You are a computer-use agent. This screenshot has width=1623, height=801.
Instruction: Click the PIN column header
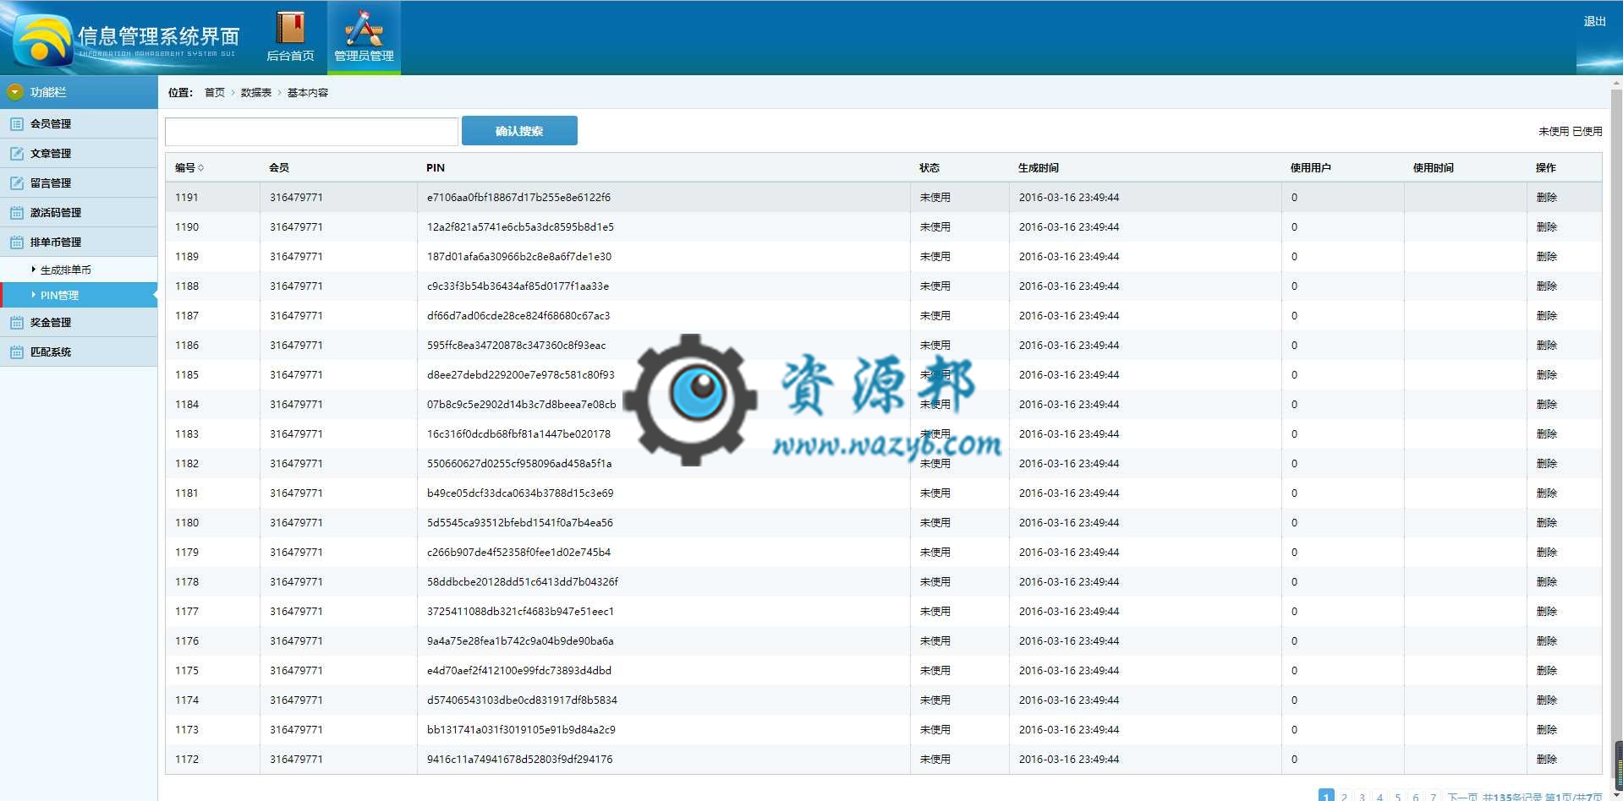pos(435,168)
